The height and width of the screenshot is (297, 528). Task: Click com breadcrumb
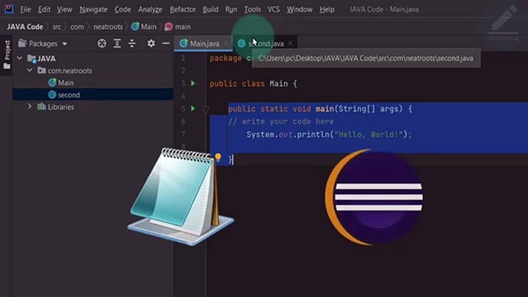[x=77, y=27]
